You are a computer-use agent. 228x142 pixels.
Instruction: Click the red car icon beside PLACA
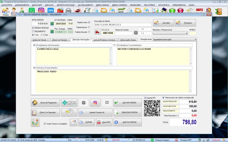click(97, 32)
